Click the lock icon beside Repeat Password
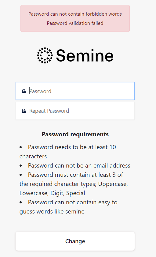Screen dimensions: 156x257 [x=24, y=111]
